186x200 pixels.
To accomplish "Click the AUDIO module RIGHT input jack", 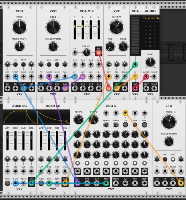I will click(154, 76).
